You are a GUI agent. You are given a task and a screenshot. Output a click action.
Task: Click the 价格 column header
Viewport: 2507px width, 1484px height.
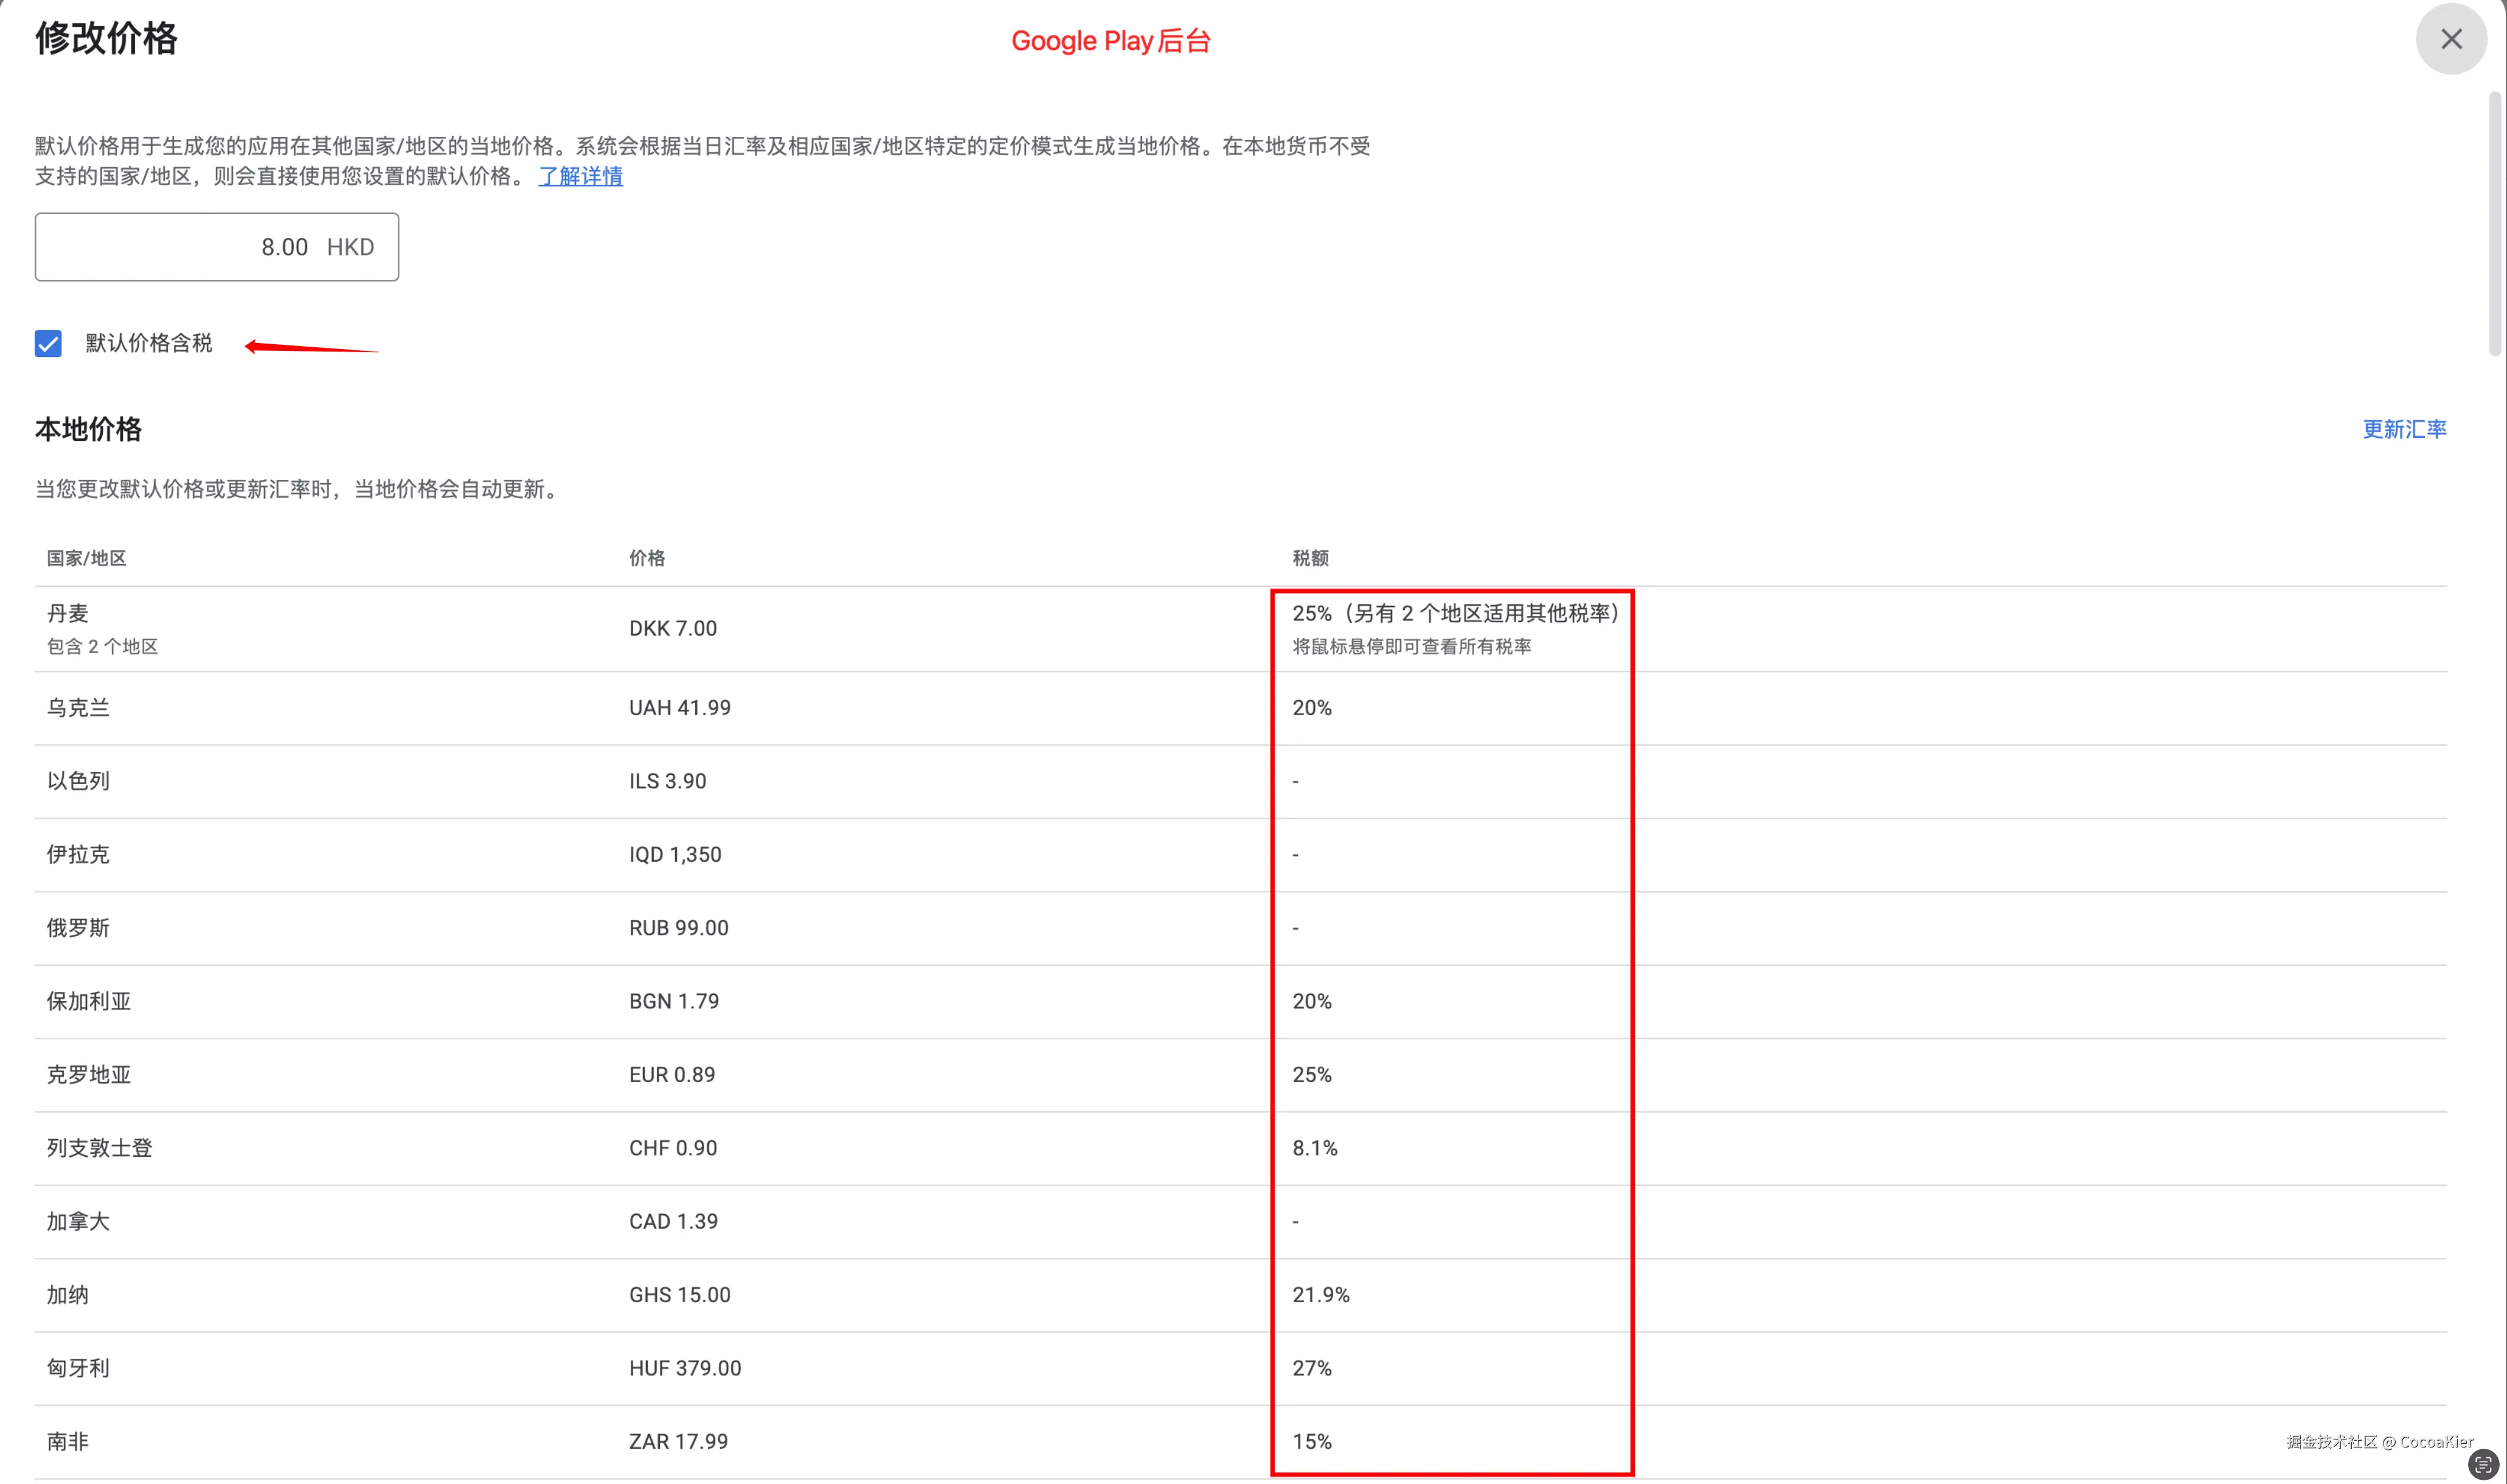647,558
